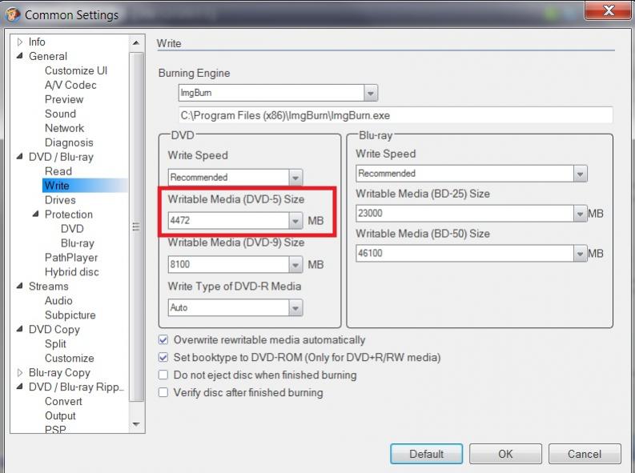Expand the Info tree node
Screen dimensions: 635x473
point(19,42)
